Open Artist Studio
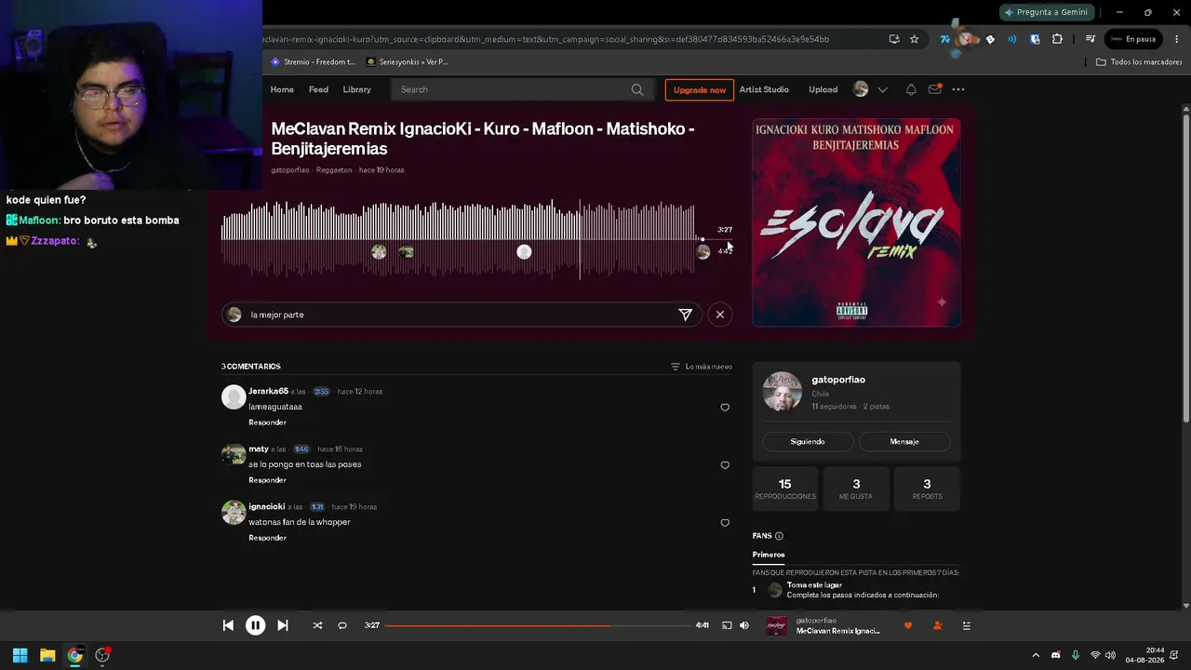 [x=764, y=89]
